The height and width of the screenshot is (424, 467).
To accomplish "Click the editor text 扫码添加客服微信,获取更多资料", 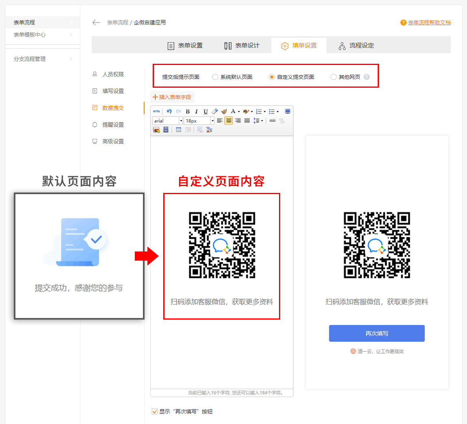I will [222, 302].
